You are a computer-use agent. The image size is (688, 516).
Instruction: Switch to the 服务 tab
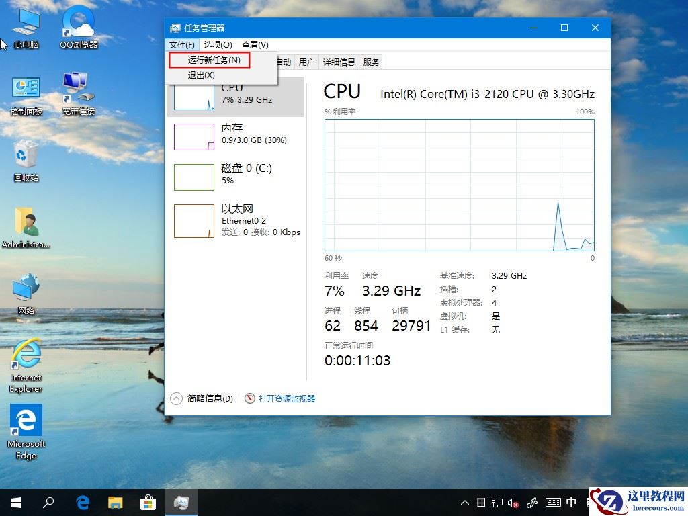click(370, 61)
